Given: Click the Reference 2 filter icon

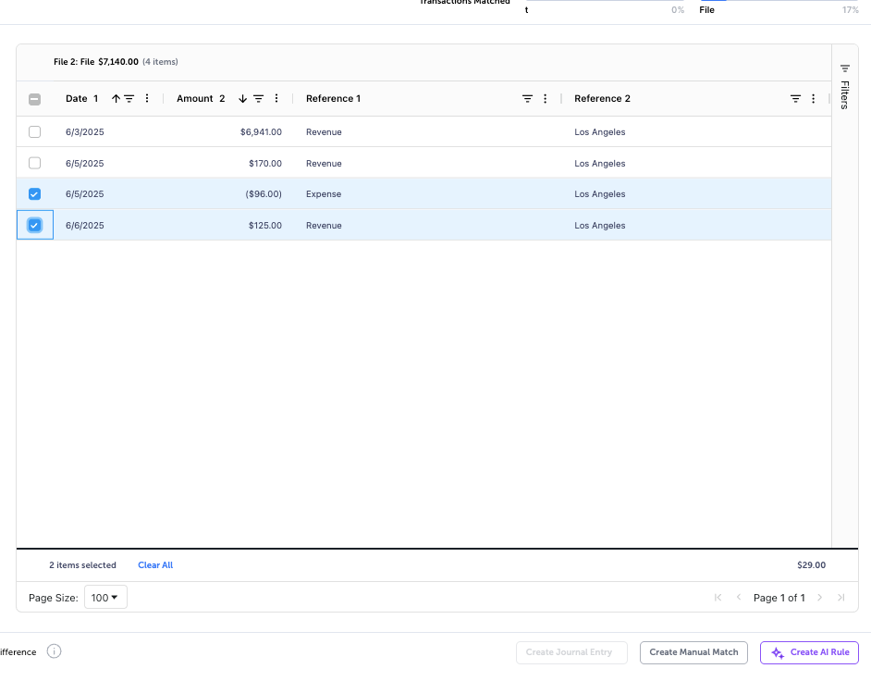Looking at the screenshot, I should pyautogui.click(x=795, y=99).
